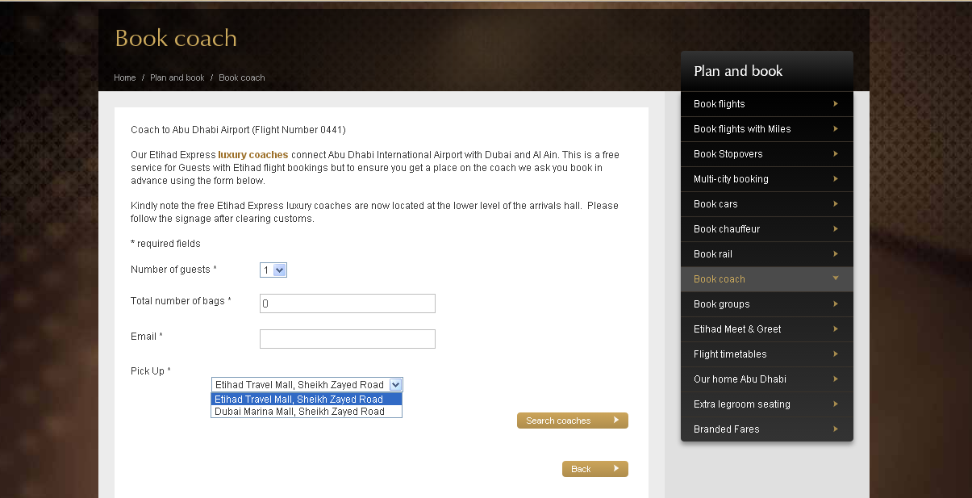Screen dimensions: 972x498
Task: Select Extra legroom seating item
Action: (x=766, y=404)
